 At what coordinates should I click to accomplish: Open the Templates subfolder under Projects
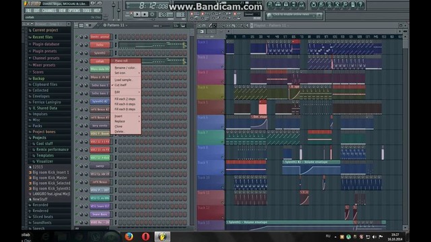(x=45, y=155)
